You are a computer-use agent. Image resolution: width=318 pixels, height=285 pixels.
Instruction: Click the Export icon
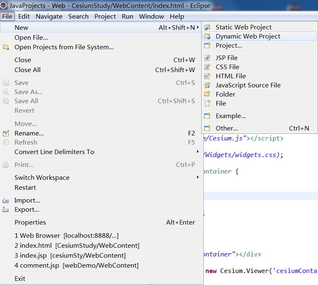[x=6, y=210]
